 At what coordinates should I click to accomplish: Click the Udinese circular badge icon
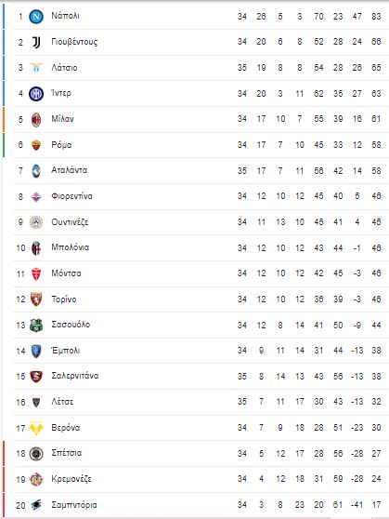(x=36, y=222)
